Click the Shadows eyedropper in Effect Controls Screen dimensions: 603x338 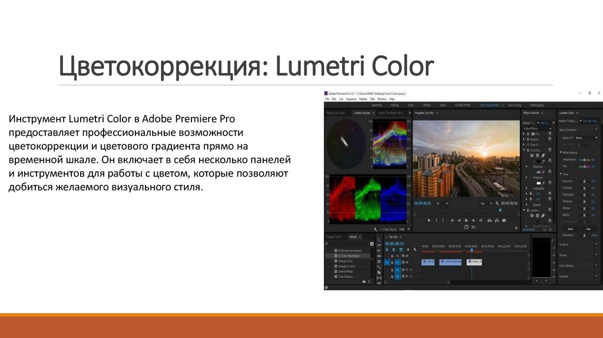pyautogui.click(x=544, y=161)
